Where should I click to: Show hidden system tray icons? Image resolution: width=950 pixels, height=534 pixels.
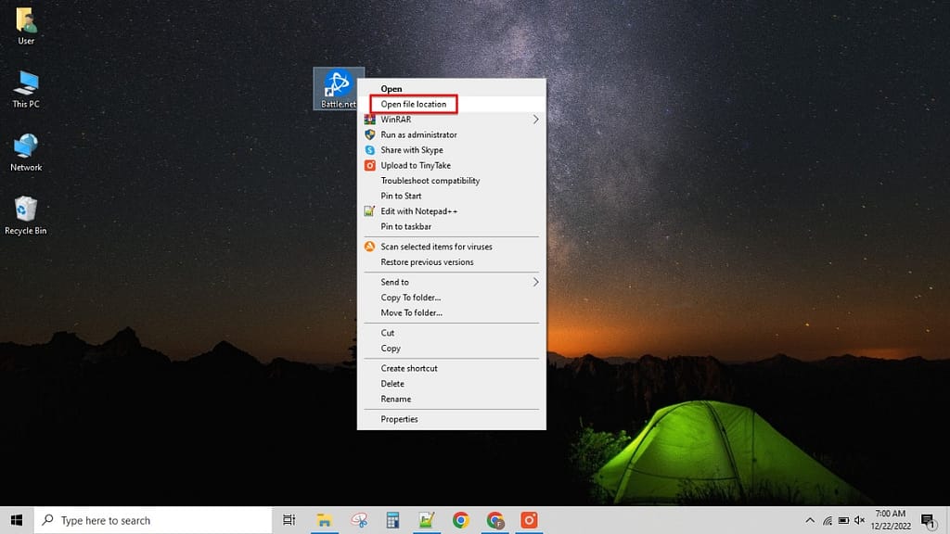click(810, 520)
